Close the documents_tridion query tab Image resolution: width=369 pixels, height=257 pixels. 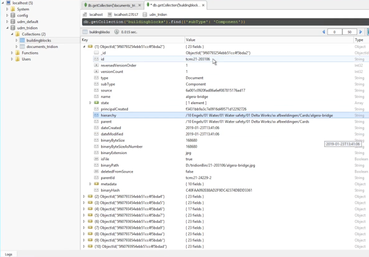(139, 5)
